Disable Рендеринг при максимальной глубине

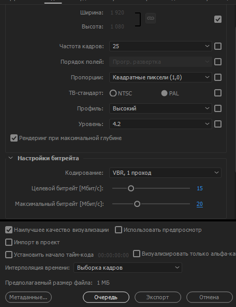(x=14, y=138)
